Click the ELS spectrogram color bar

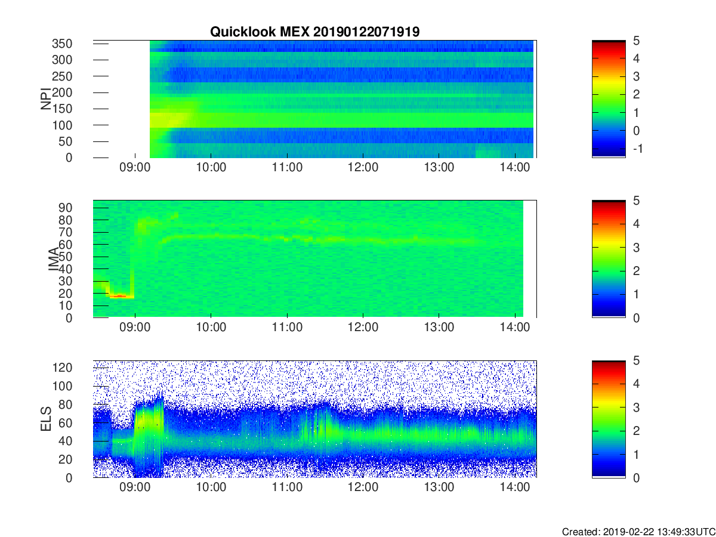pos(609,419)
